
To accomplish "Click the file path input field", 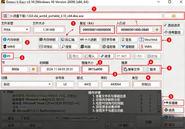I will [86, 16].
